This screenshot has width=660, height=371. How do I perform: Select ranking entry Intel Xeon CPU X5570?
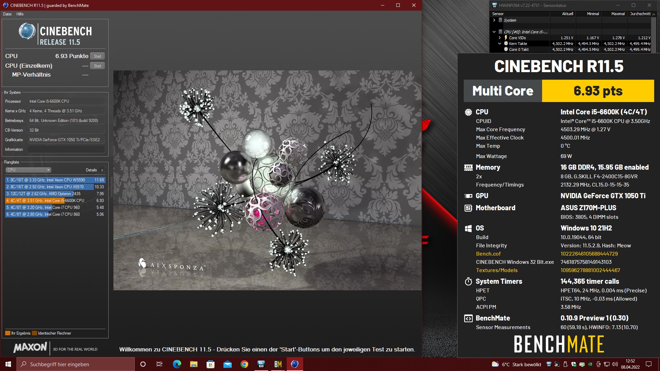click(55, 187)
